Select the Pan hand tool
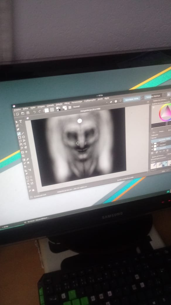Viewport: 171px width, 305px height. (x=33, y=190)
